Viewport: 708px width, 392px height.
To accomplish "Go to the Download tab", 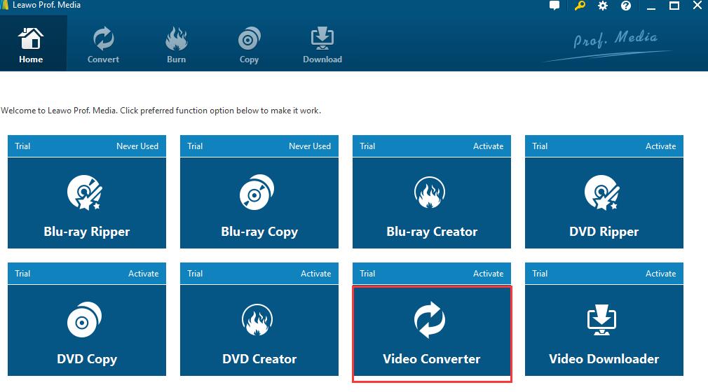I will (x=322, y=44).
